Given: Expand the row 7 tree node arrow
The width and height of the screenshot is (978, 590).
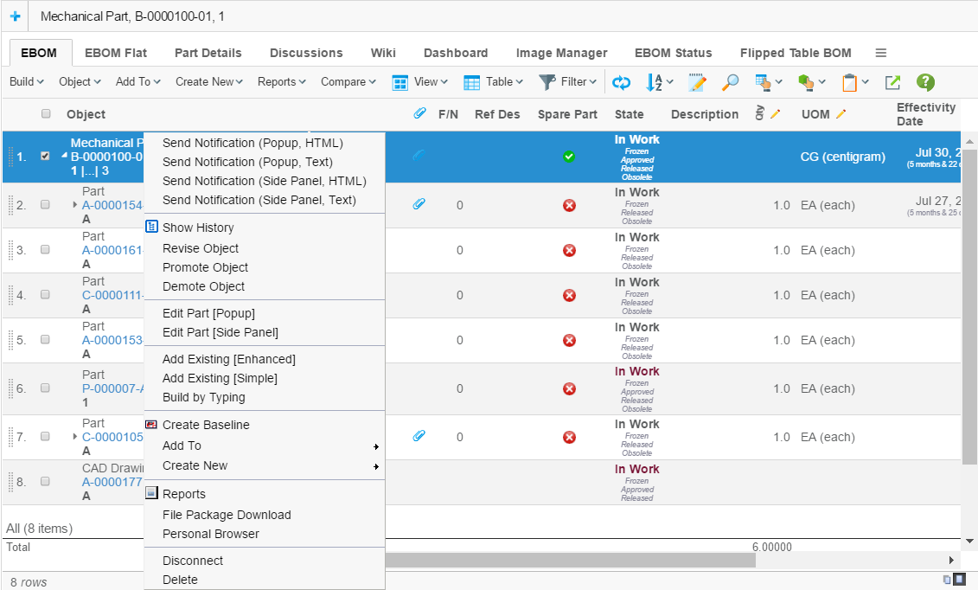Looking at the screenshot, I should [75, 437].
